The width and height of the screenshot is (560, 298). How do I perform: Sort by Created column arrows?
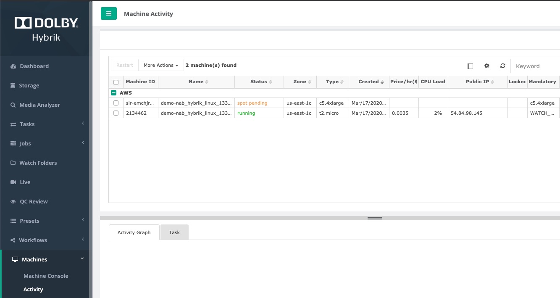tap(382, 82)
